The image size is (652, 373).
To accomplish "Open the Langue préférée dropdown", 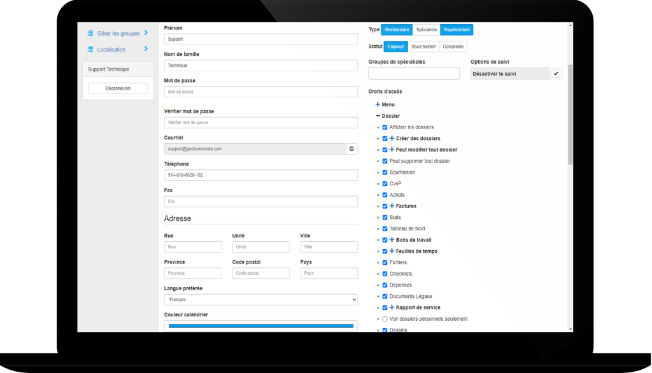I will pyautogui.click(x=260, y=299).
